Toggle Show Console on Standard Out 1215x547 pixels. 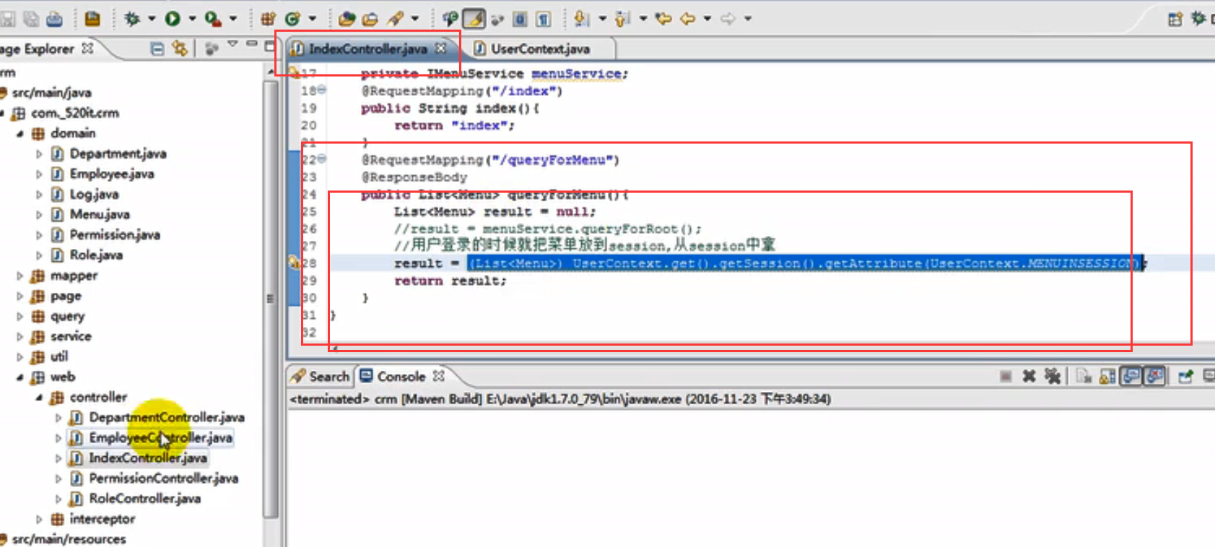1131,376
